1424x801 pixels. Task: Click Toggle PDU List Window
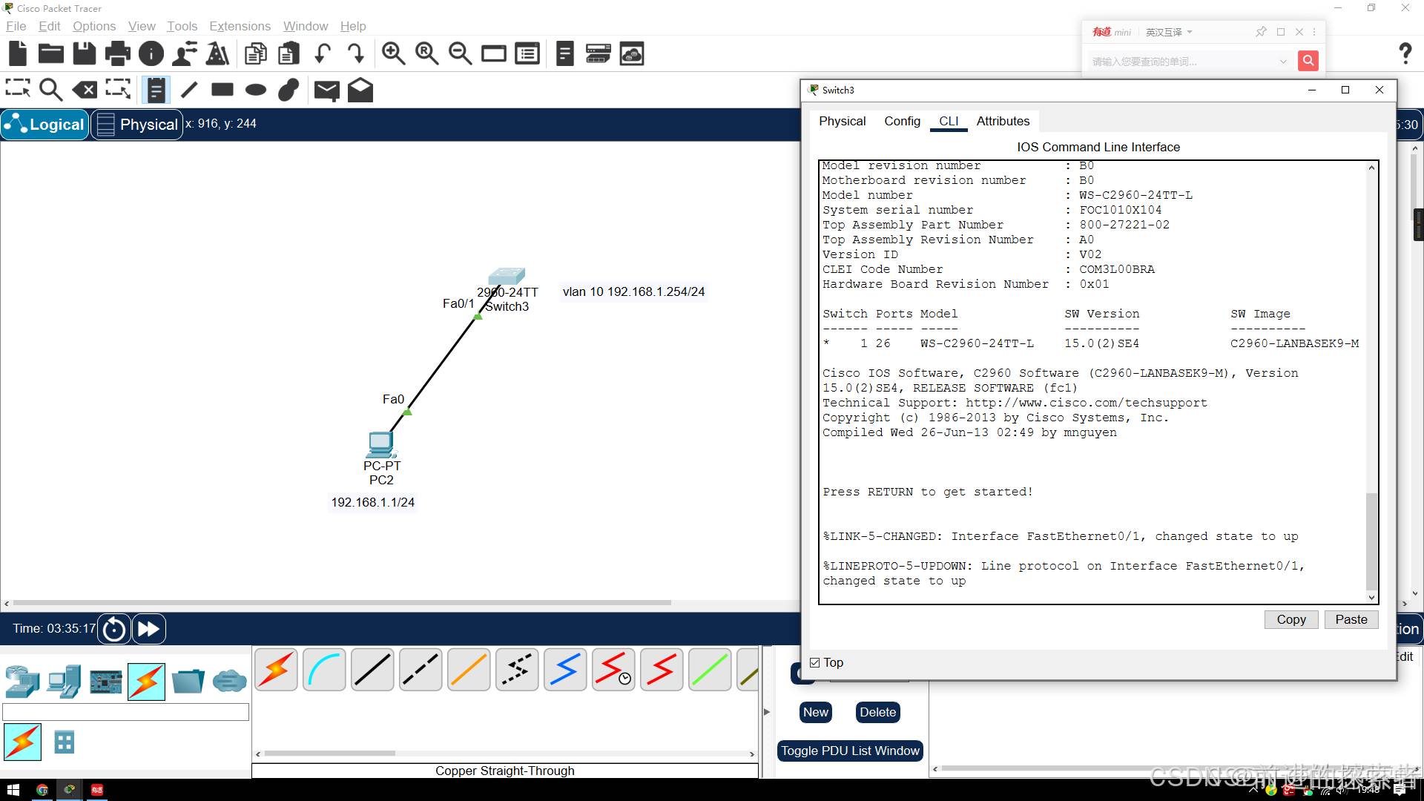tap(850, 751)
